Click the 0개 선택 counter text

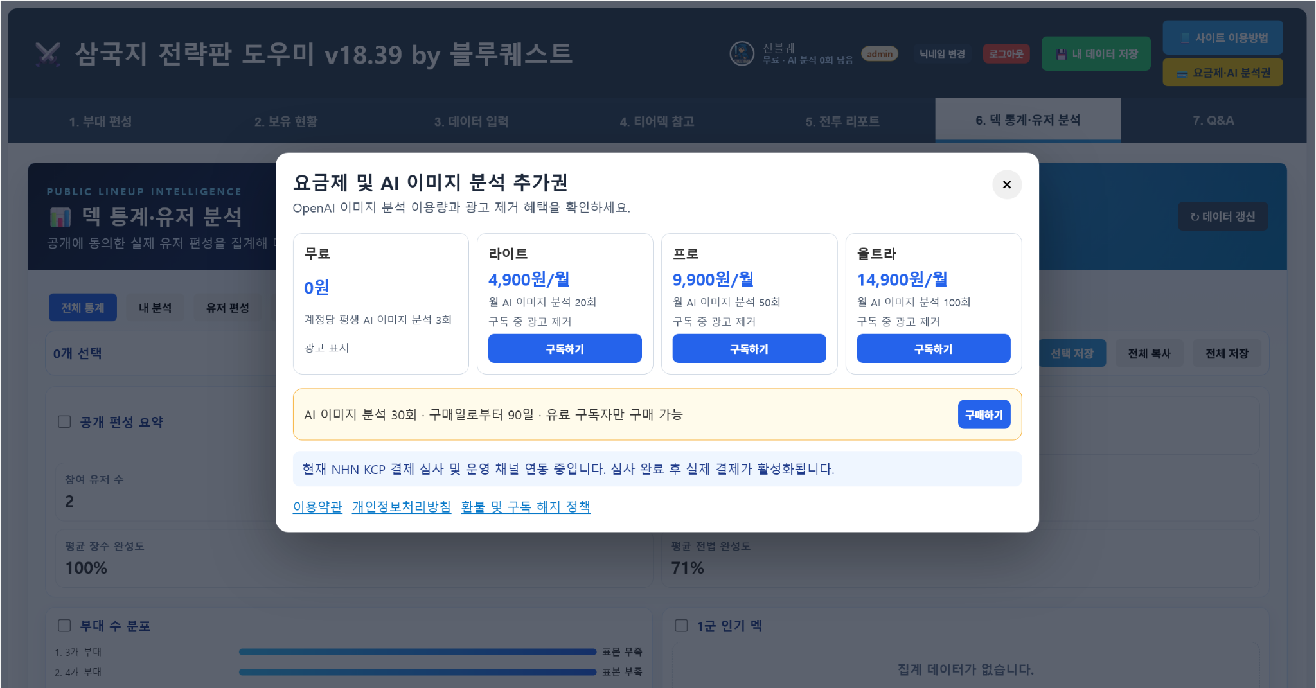pyautogui.click(x=77, y=353)
